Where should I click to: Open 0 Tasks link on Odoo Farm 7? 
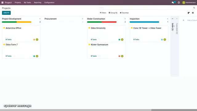click(9, 56)
